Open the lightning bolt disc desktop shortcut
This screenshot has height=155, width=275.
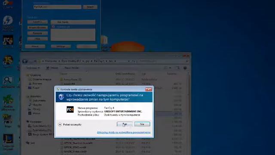pyautogui.click(x=8, y=23)
